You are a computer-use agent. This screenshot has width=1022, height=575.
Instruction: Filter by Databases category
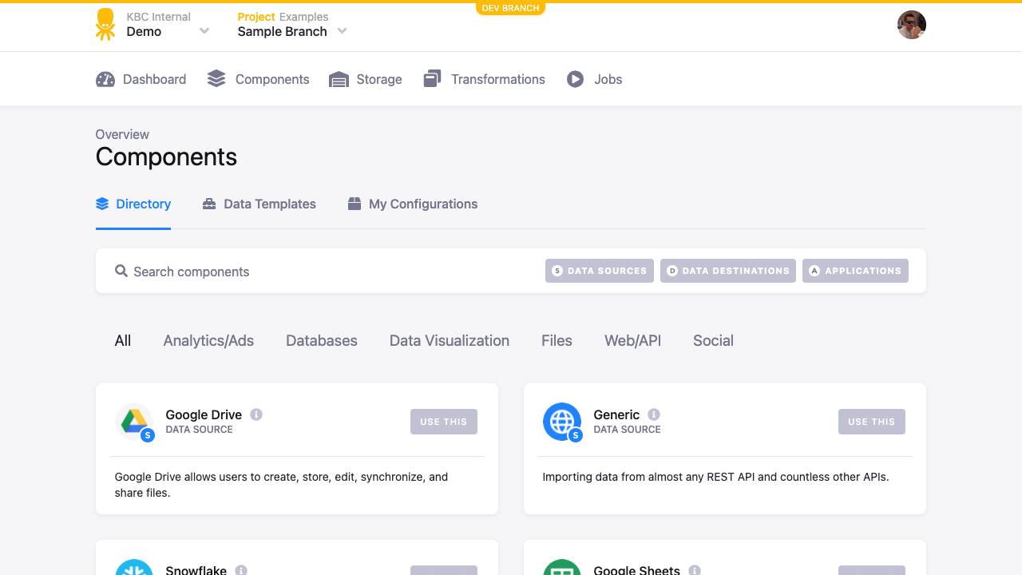click(x=322, y=341)
